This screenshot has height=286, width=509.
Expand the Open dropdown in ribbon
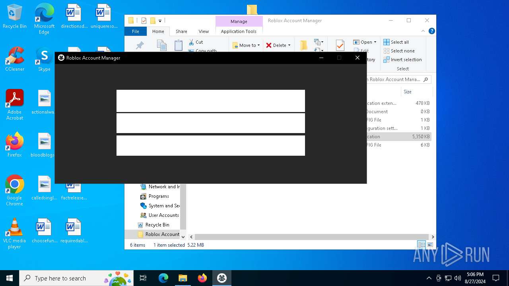pos(375,42)
